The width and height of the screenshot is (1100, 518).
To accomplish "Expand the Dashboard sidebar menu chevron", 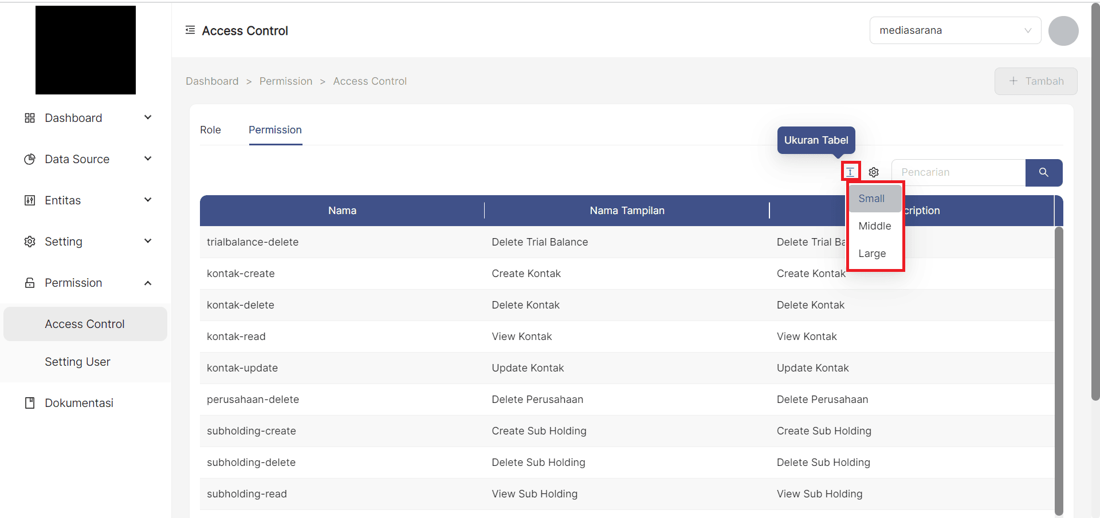I will pyautogui.click(x=148, y=118).
